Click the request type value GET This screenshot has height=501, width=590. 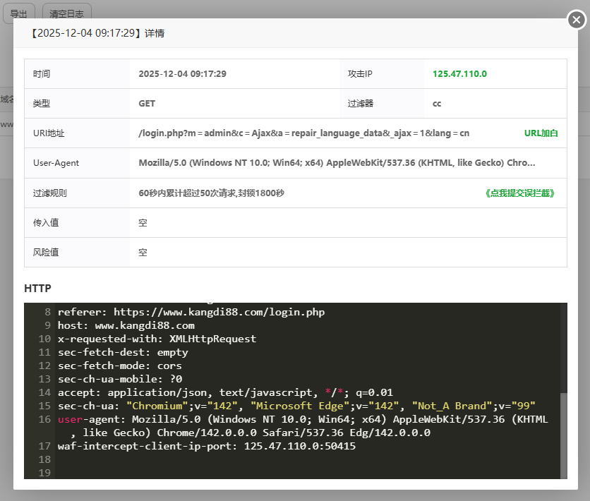tap(147, 104)
